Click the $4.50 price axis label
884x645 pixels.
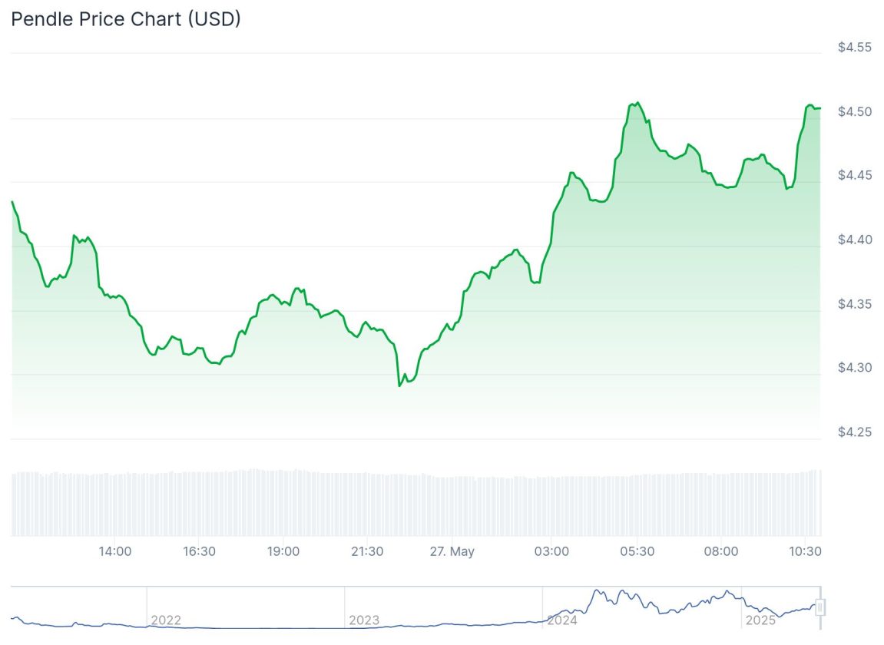point(855,112)
